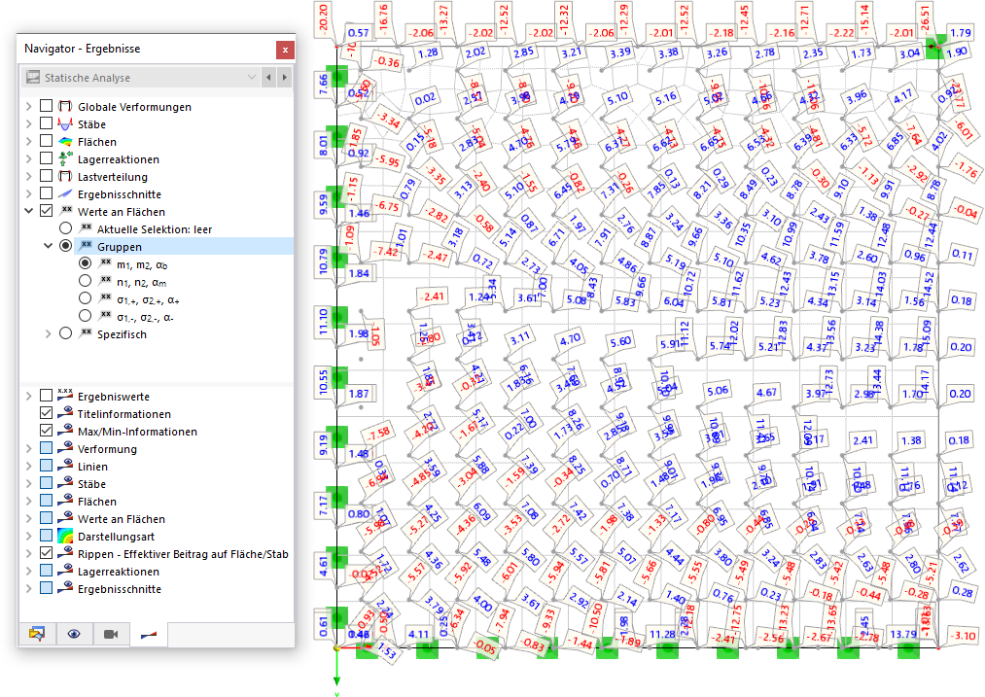Click the Rippen effektiver Beitrag icon
The width and height of the screenshot is (985, 697).
point(65,553)
